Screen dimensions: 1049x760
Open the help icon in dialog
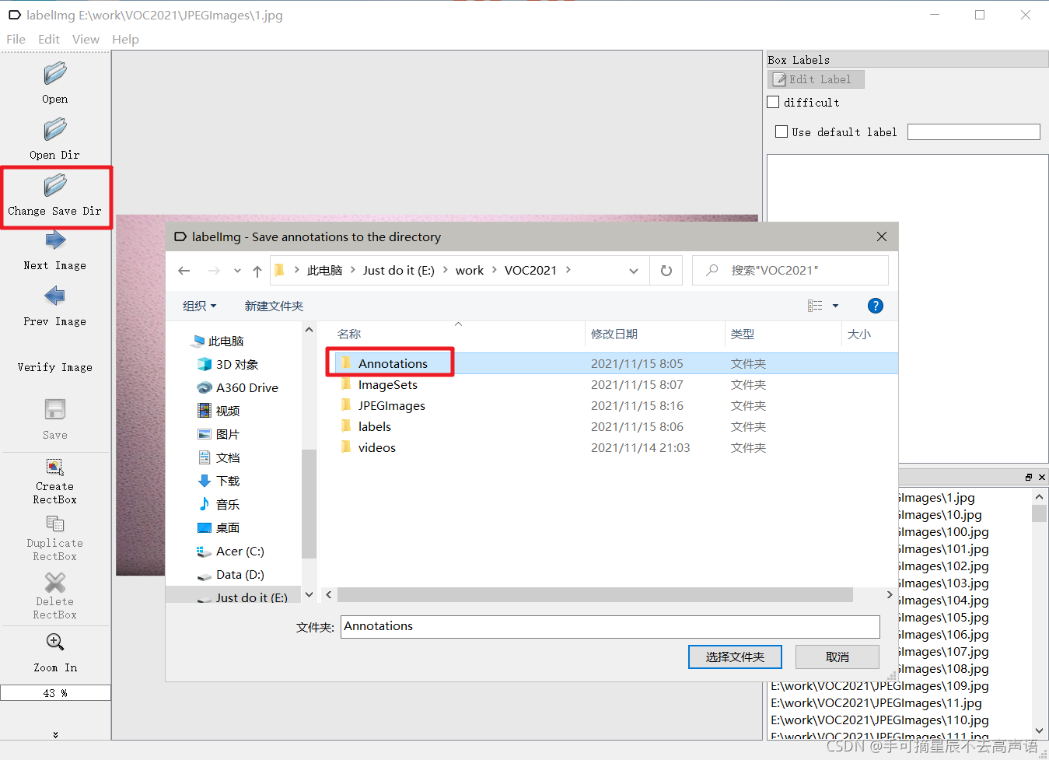[x=876, y=306]
